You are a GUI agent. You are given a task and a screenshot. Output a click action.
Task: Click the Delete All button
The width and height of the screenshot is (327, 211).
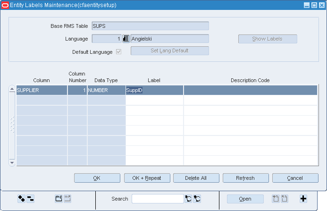click(x=196, y=178)
